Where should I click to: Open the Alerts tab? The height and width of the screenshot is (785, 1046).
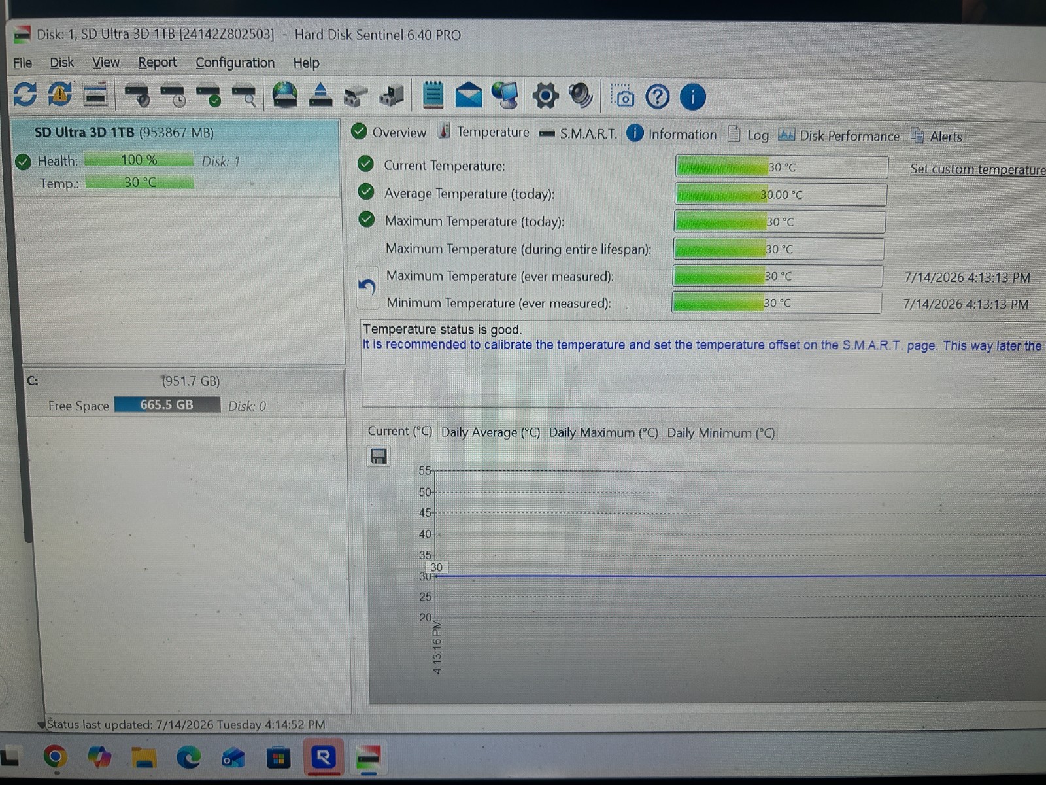pos(936,137)
